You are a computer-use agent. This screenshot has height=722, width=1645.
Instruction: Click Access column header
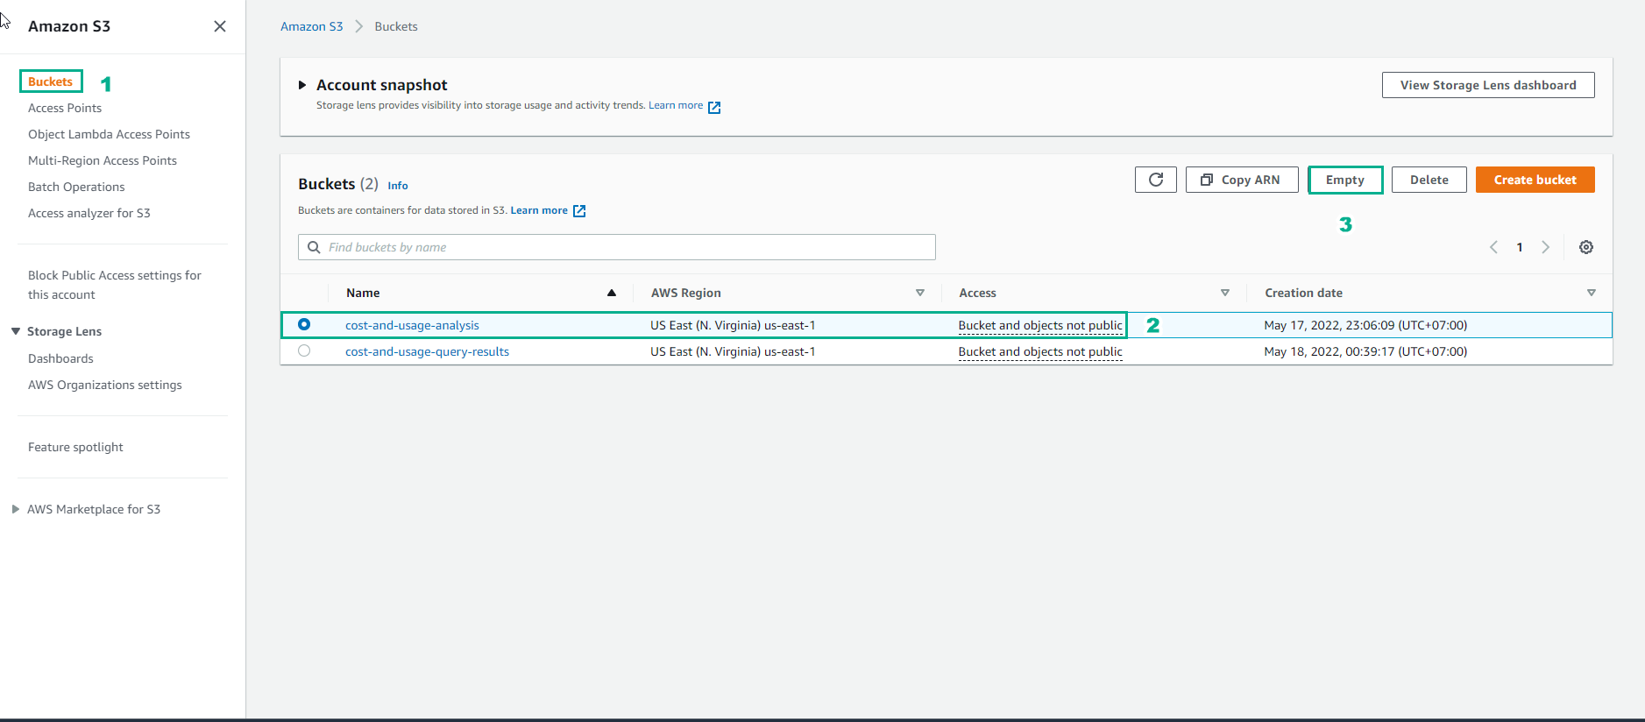click(978, 293)
